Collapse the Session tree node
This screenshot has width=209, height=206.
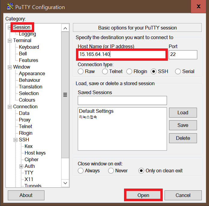10,27
